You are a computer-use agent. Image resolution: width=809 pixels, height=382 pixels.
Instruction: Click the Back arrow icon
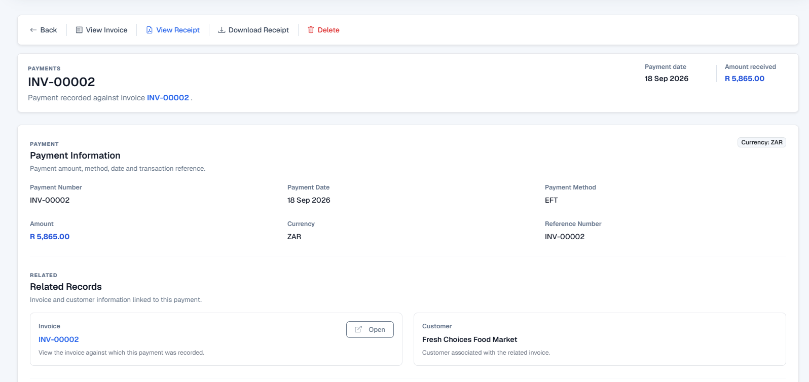[x=33, y=30]
